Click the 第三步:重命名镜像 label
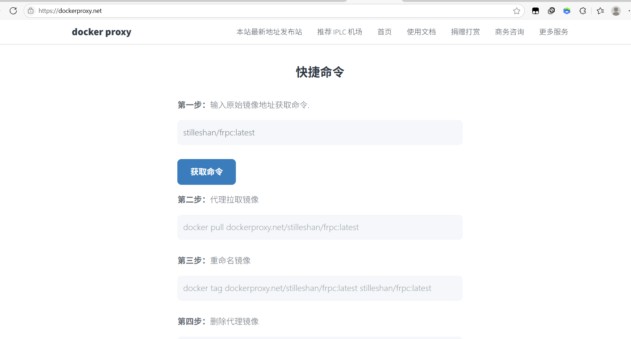Image resolution: width=631 pixels, height=339 pixels. click(214, 260)
